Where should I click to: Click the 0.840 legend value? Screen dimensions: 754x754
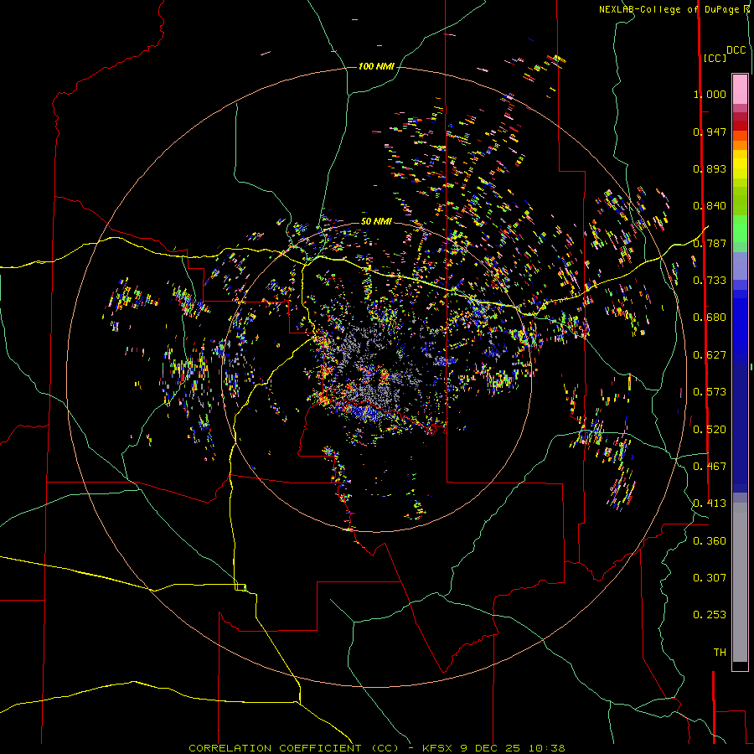click(x=710, y=206)
